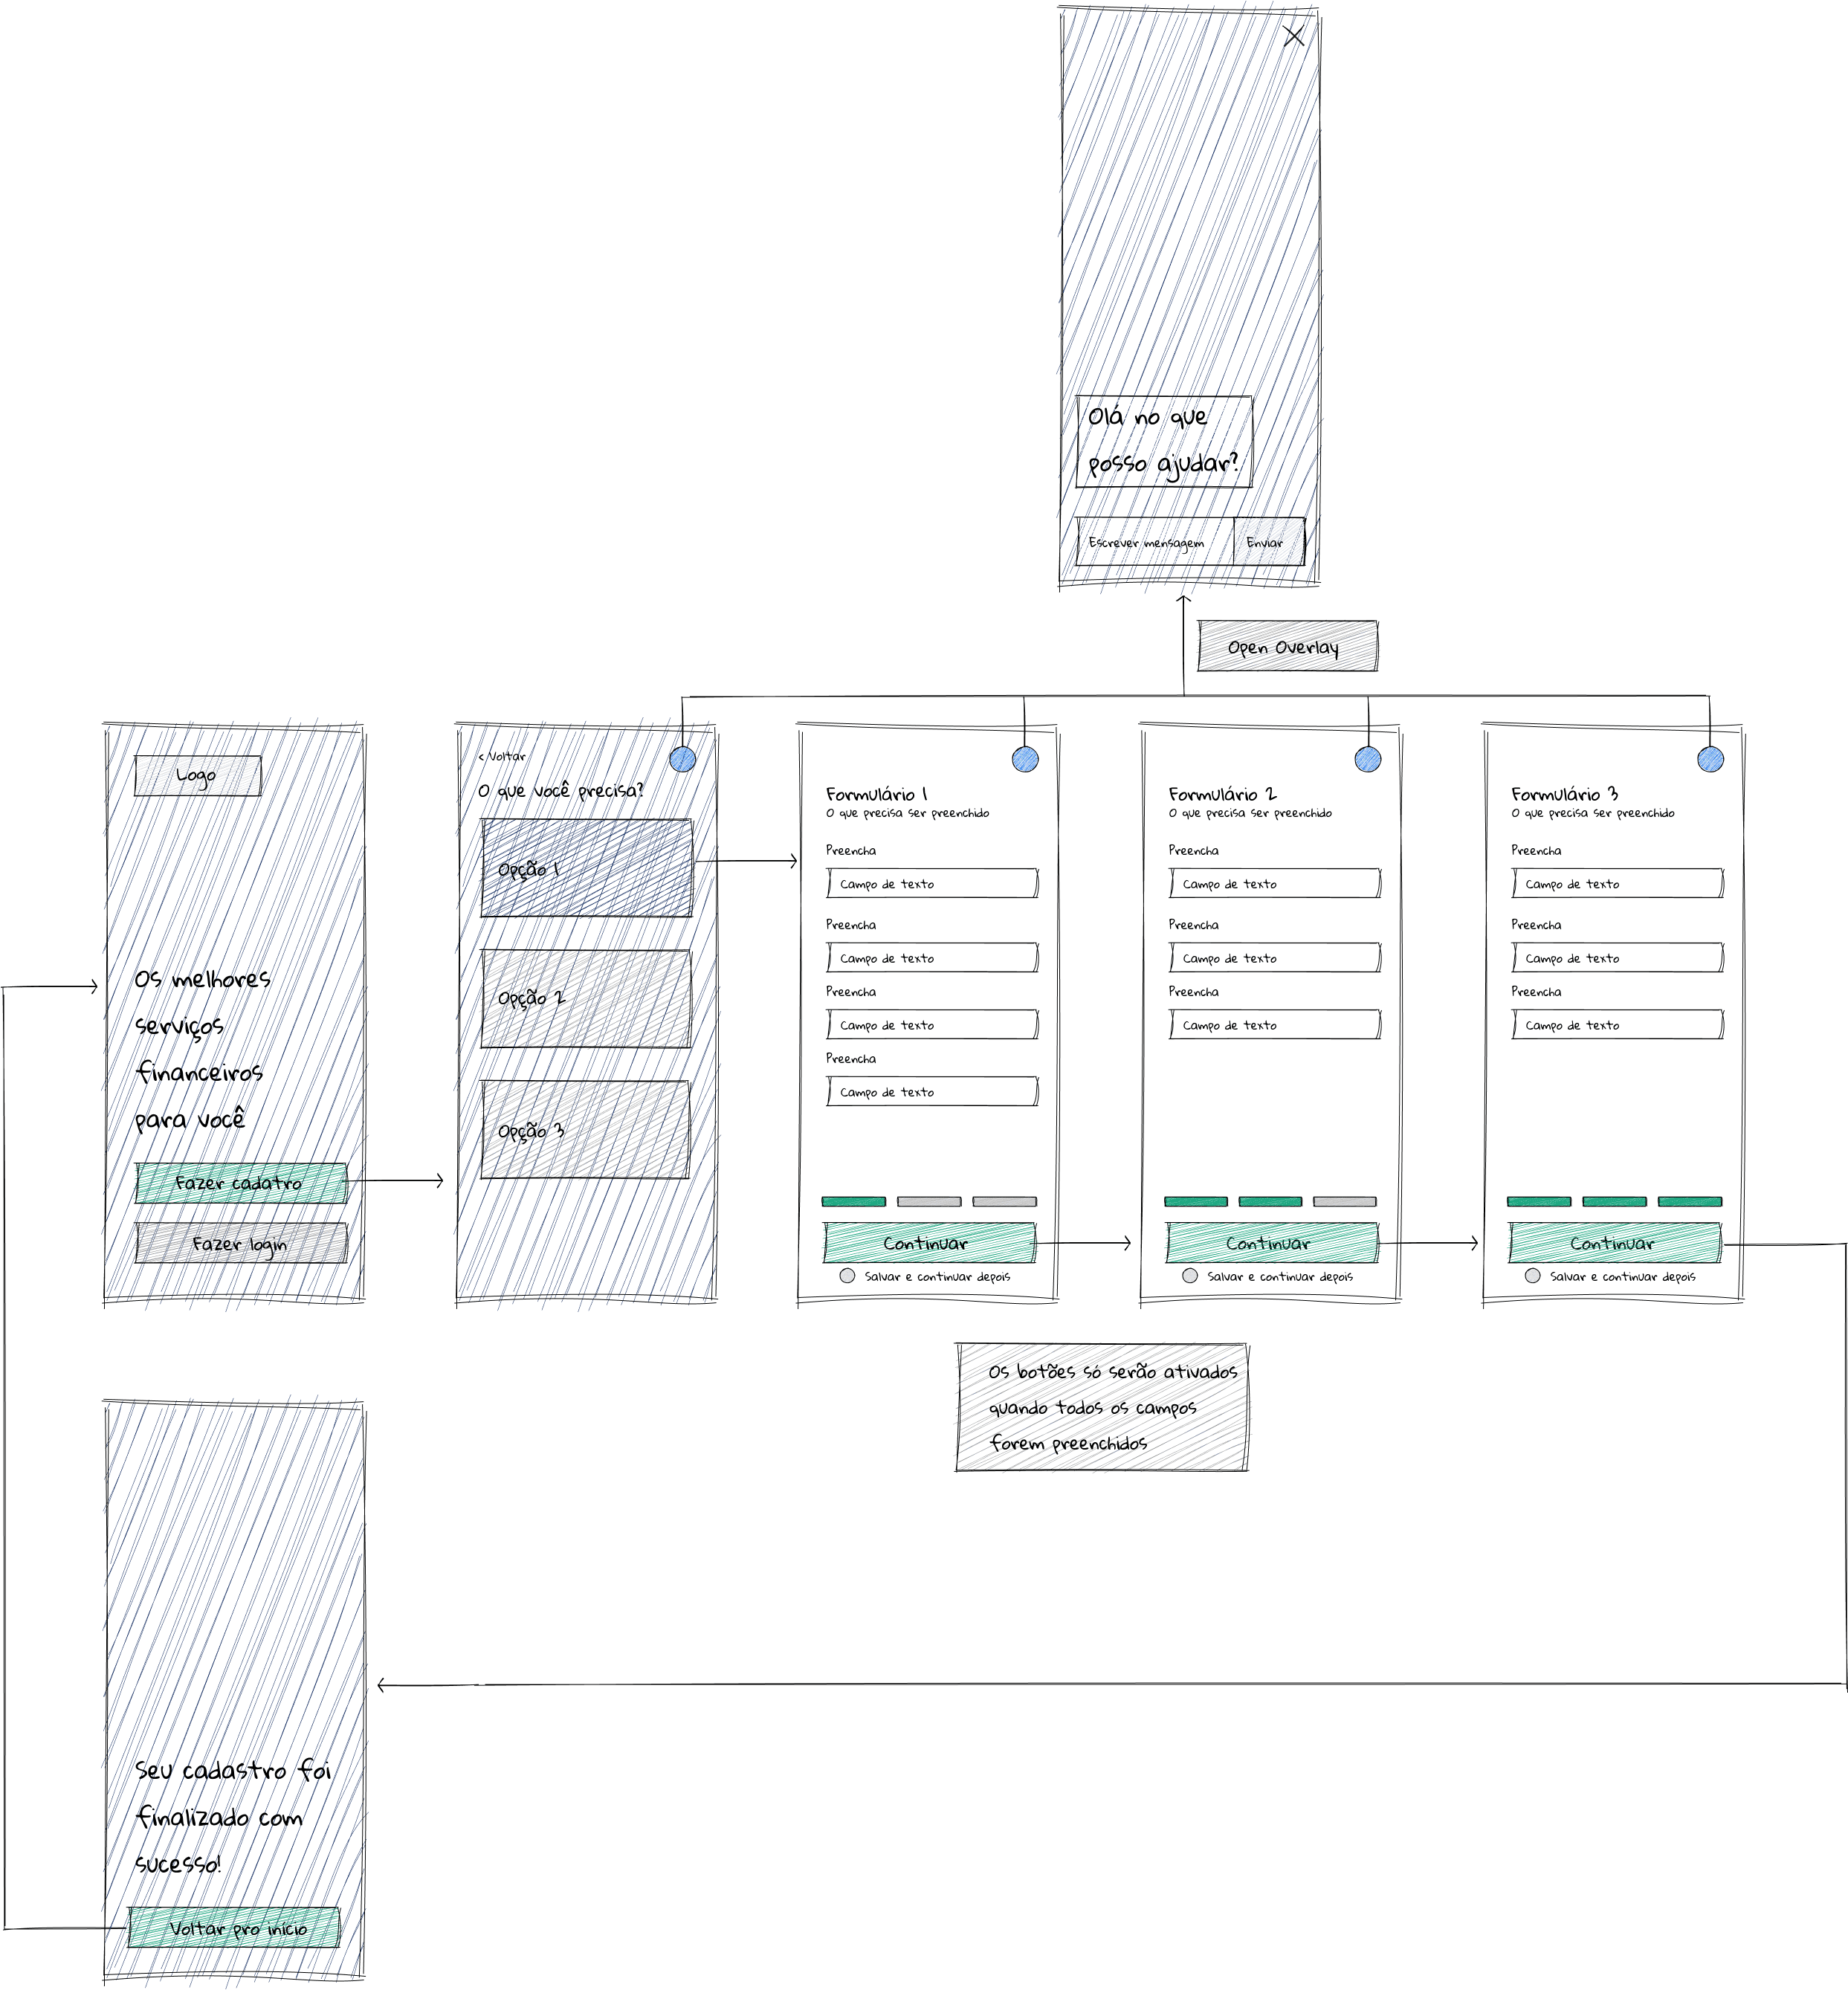Go back via '< Voltar' link
This screenshot has height=1990, width=1848.
tap(502, 756)
